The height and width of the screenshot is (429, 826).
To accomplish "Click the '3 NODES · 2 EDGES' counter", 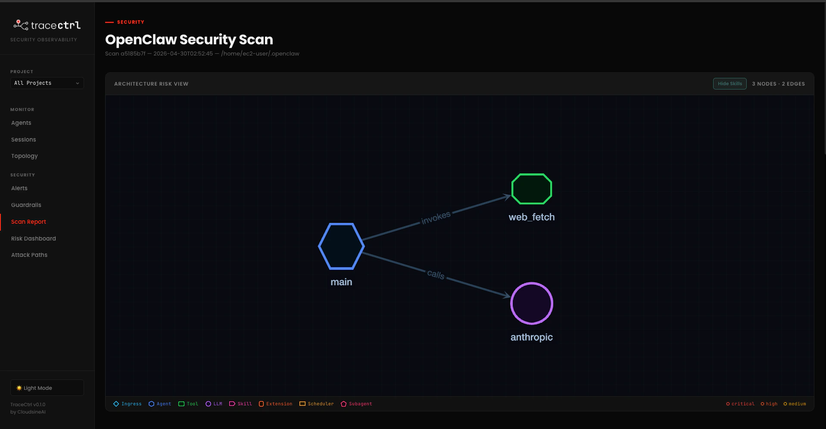I will point(778,84).
